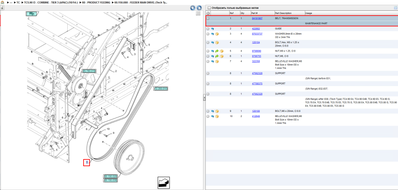Sort by the Qty column header

pos(242,13)
